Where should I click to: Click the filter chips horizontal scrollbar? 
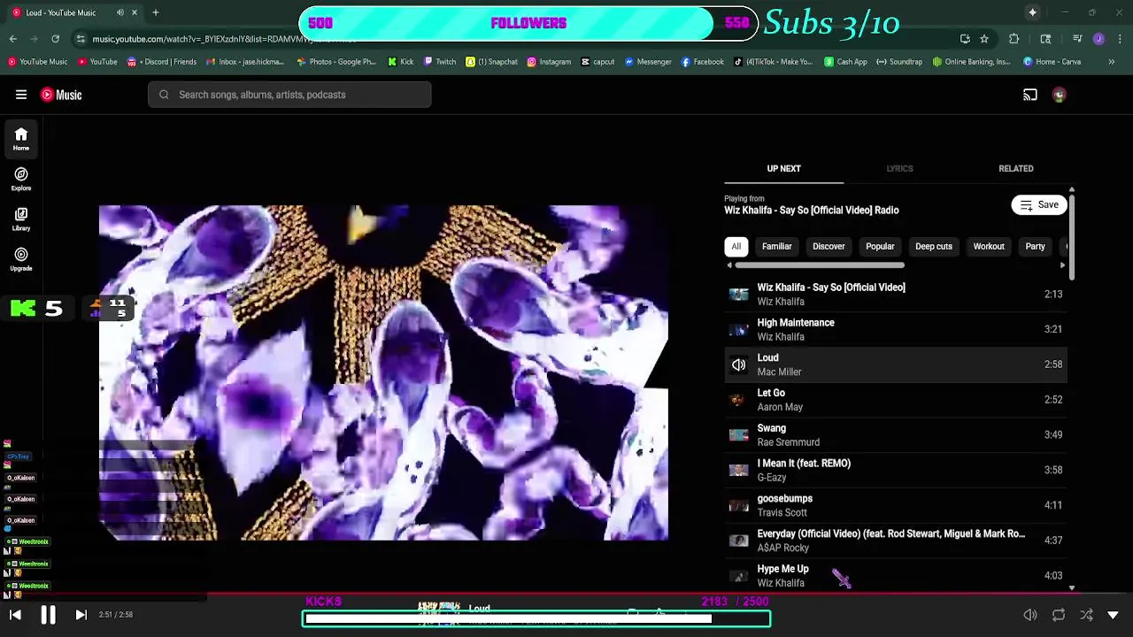point(820,265)
